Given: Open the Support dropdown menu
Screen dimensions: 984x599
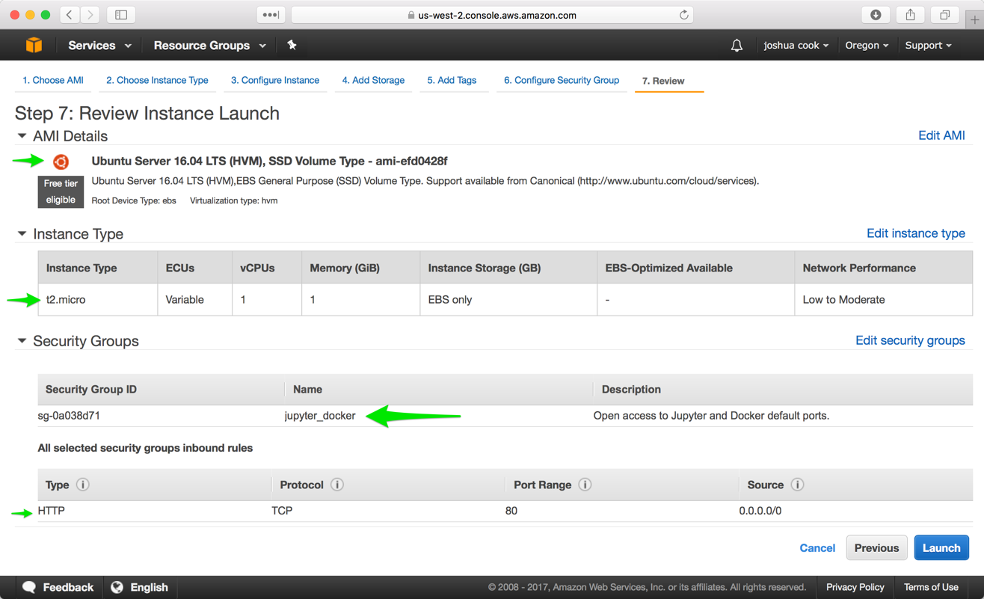Looking at the screenshot, I should pyautogui.click(x=929, y=46).
